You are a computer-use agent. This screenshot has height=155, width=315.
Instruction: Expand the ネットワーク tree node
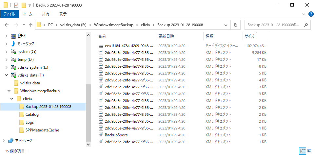pyautogui.click(x=4, y=141)
